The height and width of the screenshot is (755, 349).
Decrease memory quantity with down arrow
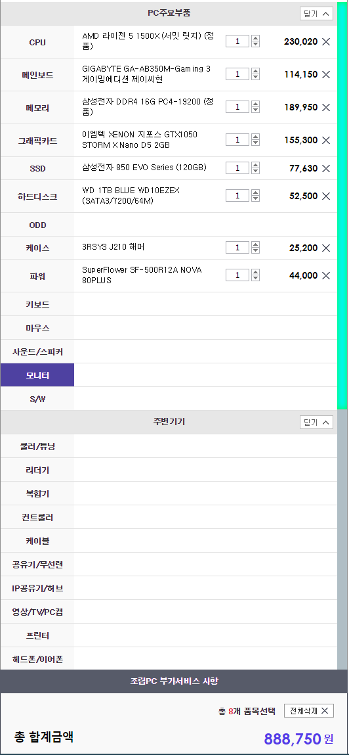(256, 110)
